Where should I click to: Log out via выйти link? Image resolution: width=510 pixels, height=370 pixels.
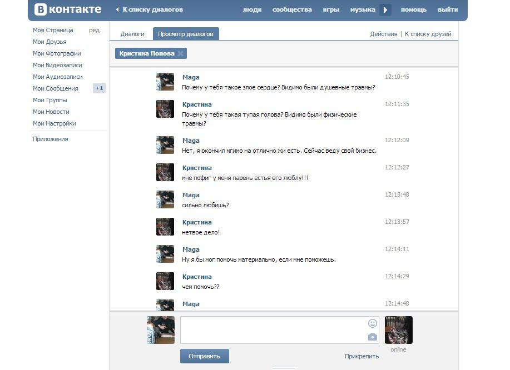coord(448,10)
